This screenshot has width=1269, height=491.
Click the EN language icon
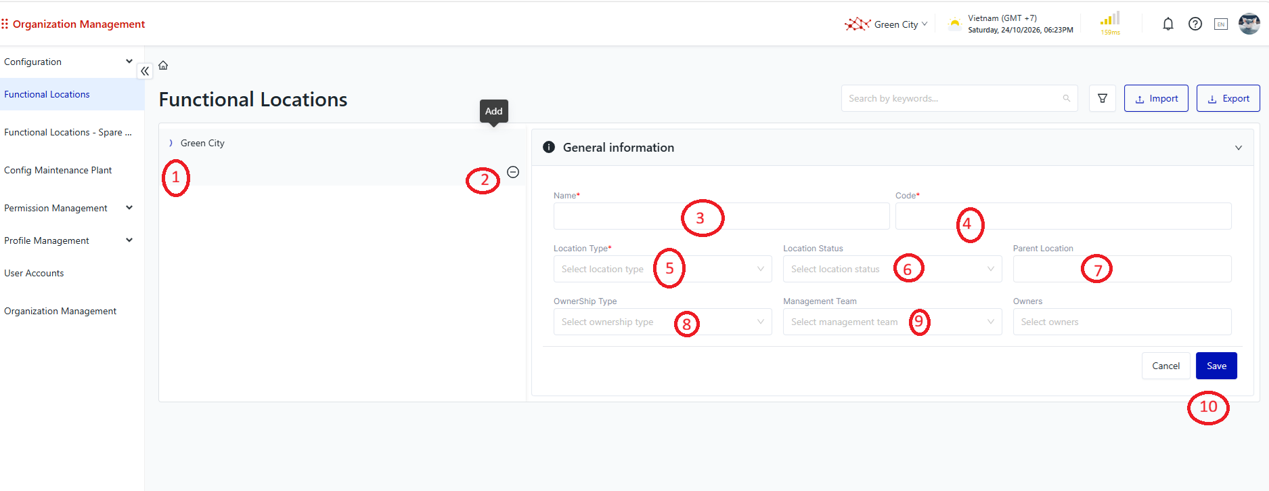tap(1221, 24)
